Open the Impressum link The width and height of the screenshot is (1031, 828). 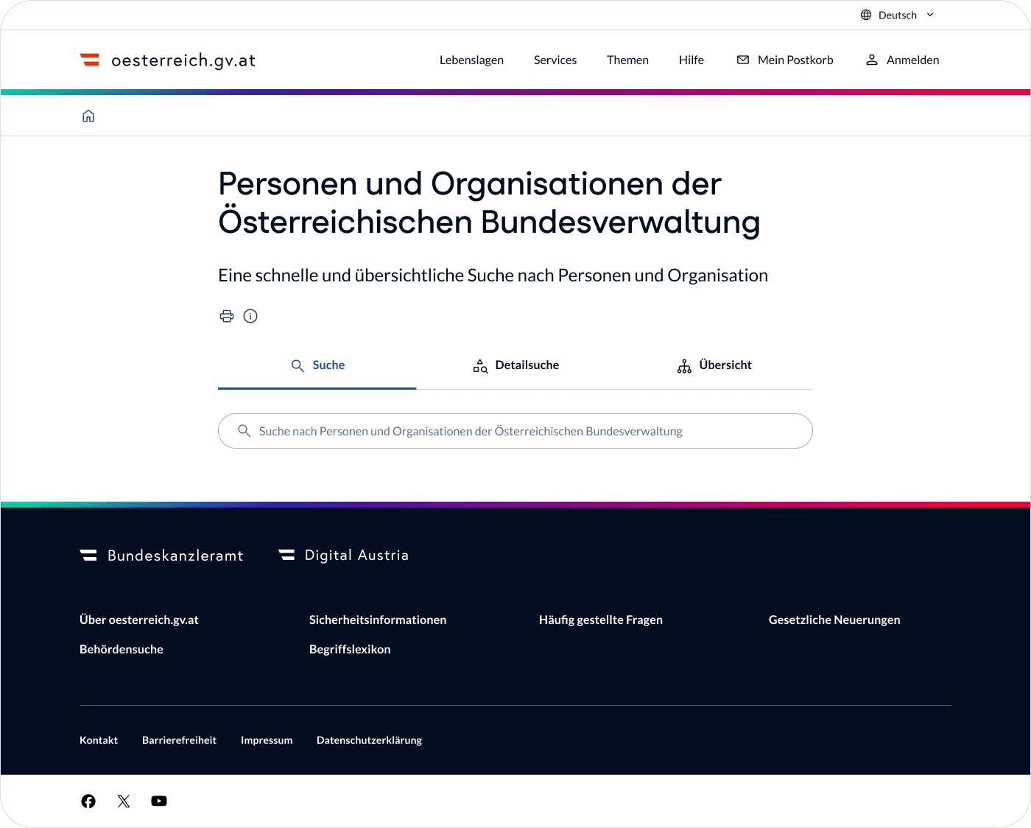click(267, 740)
